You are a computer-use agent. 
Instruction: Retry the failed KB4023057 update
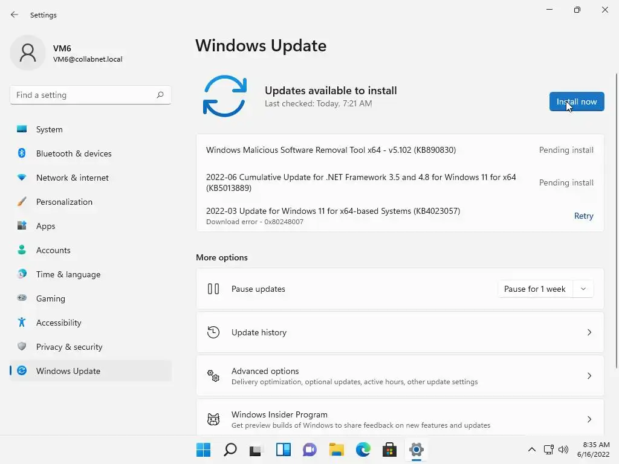point(583,216)
